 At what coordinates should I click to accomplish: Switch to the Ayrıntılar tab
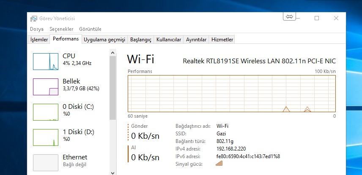pos(196,40)
